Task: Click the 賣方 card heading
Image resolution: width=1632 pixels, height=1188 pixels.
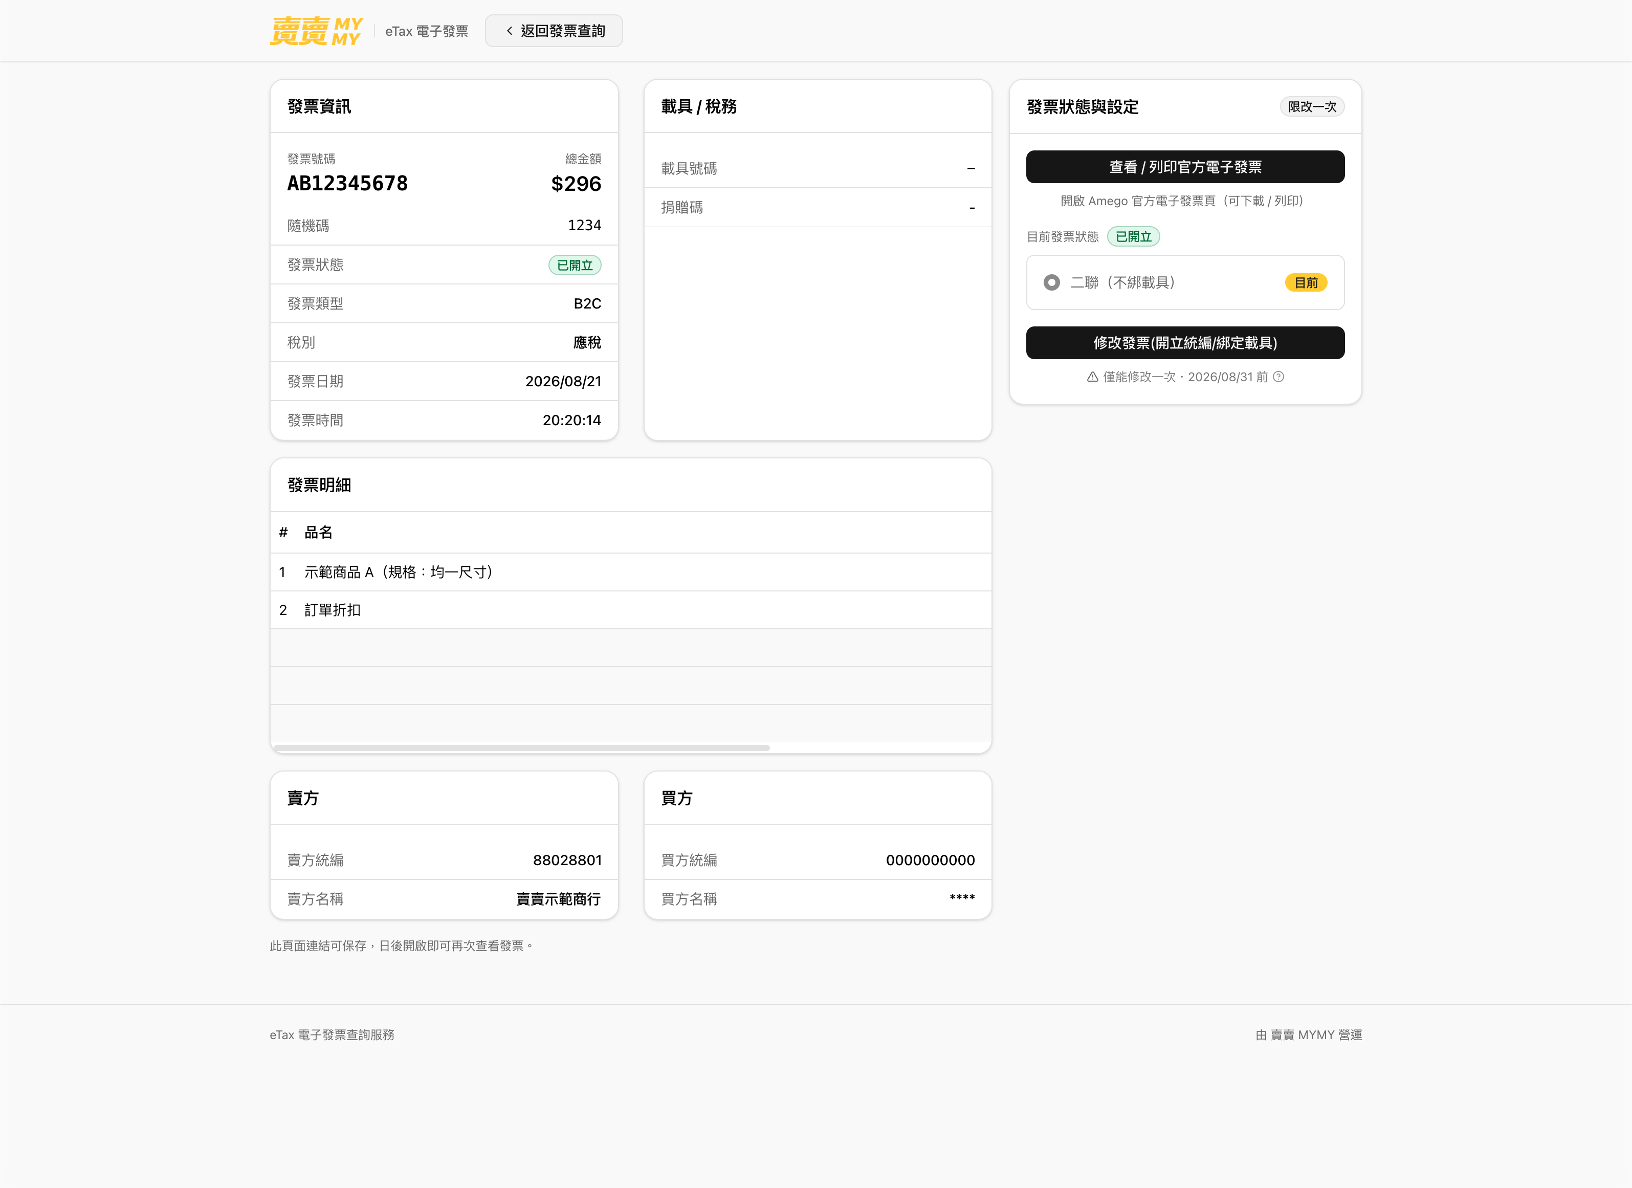Action: click(303, 798)
